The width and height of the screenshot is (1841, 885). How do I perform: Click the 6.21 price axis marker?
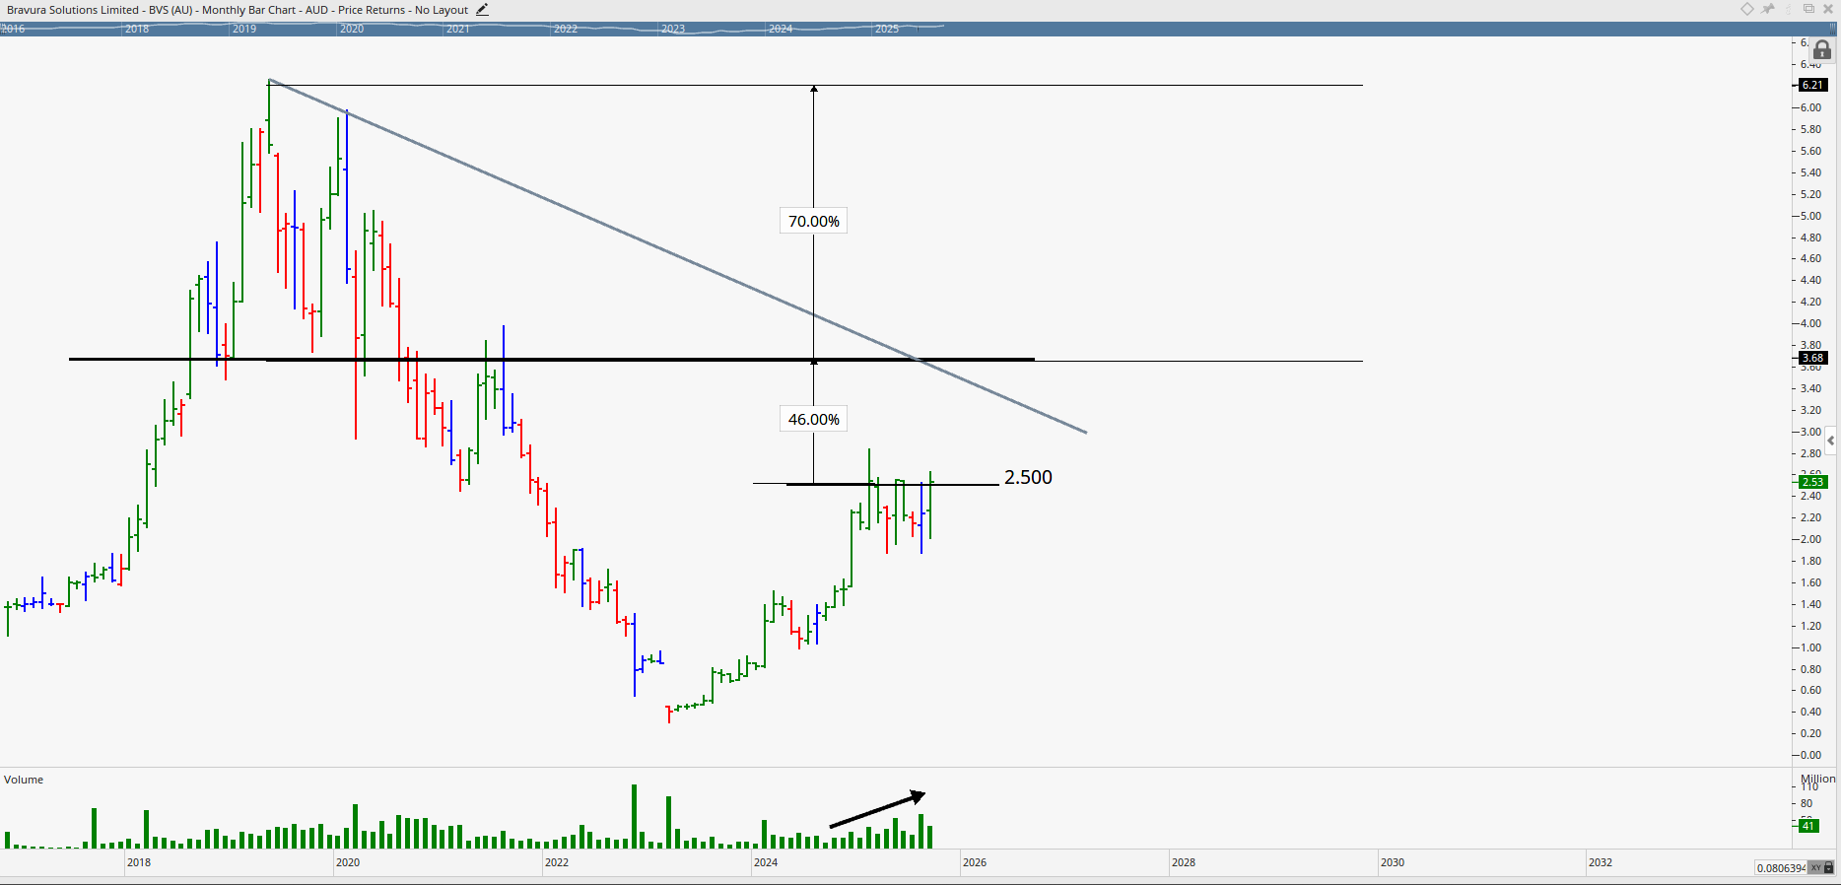1812,86
